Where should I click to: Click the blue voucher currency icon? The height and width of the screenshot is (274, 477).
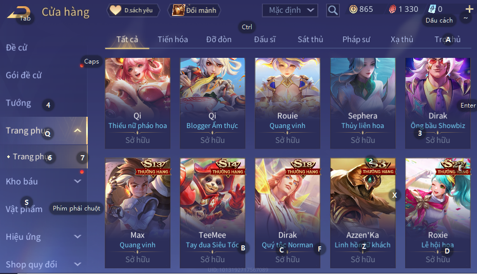432,9
